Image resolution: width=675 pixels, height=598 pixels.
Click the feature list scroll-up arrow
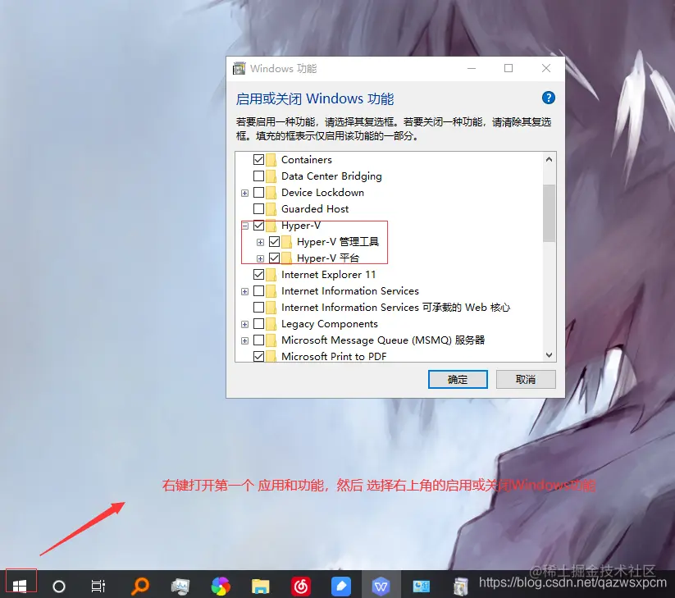click(x=549, y=159)
